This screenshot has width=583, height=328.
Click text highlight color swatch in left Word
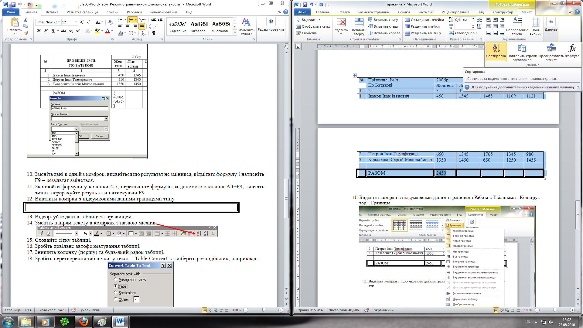97,31
